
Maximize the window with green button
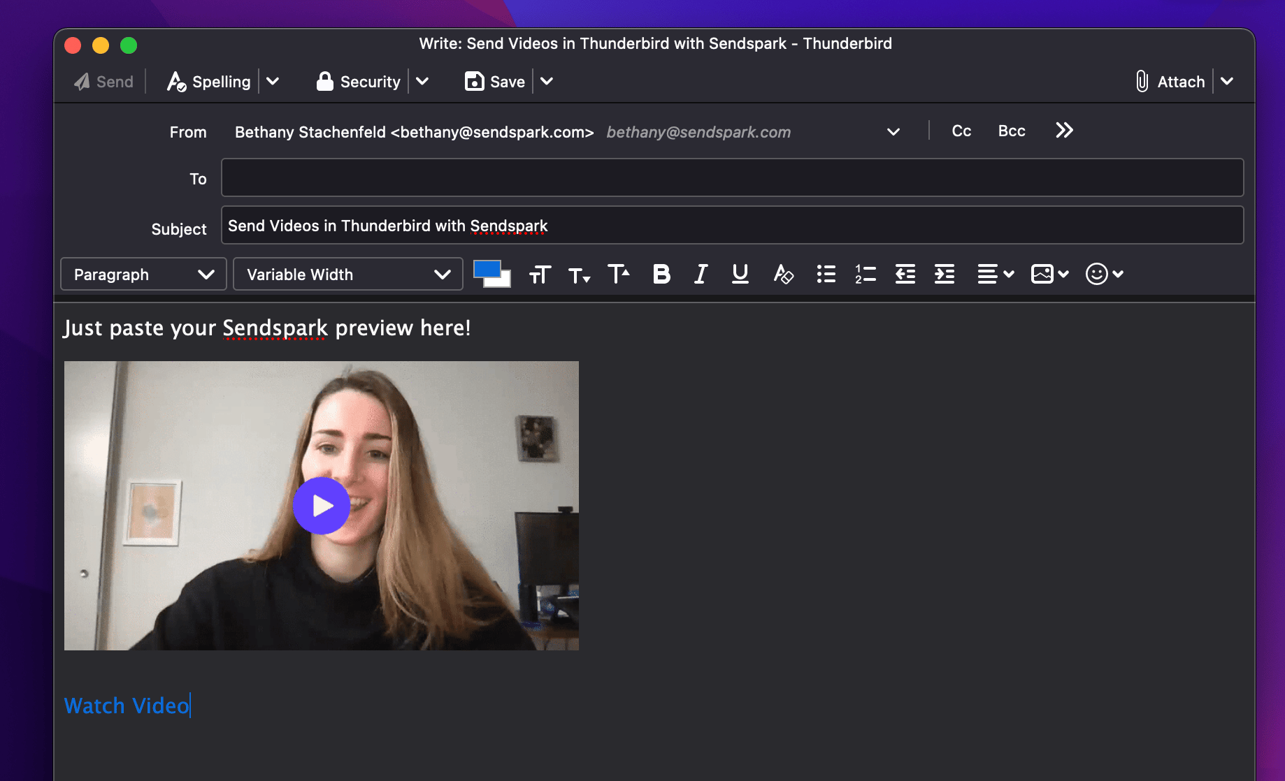(129, 45)
